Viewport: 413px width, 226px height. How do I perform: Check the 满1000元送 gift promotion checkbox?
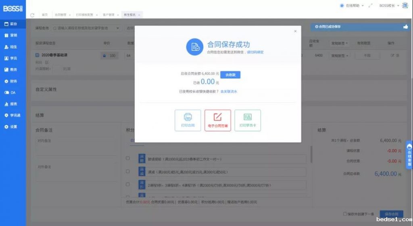coord(128,158)
